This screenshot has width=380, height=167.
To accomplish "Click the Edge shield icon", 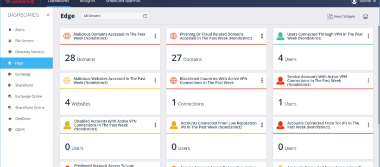I will point(10,63).
